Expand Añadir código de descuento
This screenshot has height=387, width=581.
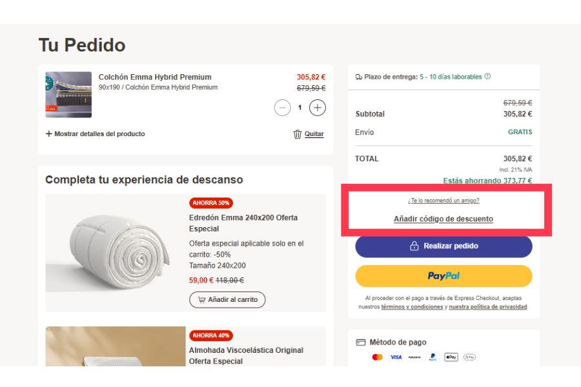coord(443,219)
